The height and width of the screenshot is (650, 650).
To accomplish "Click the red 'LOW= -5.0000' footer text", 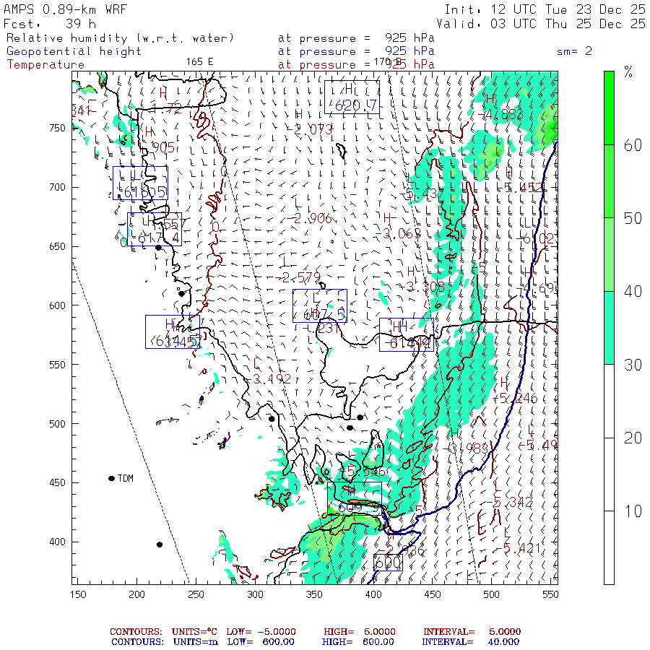I will (261, 632).
